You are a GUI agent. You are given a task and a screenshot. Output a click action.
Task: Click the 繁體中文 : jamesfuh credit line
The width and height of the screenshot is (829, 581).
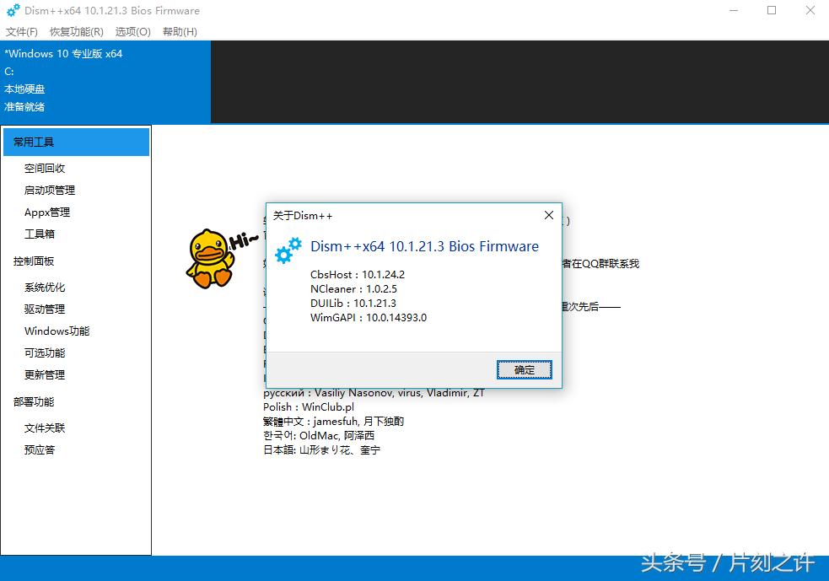333,422
